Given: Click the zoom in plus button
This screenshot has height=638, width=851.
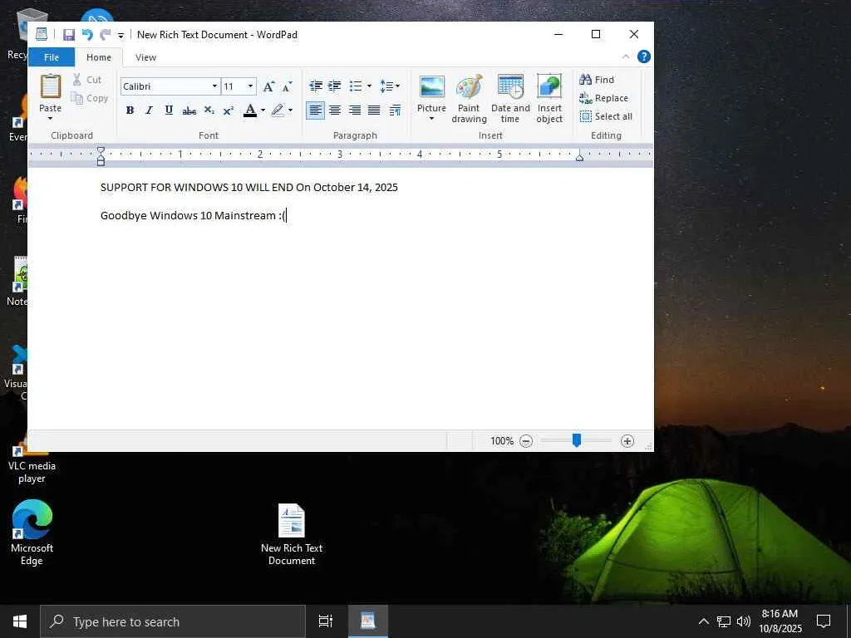Looking at the screenshot, I should click(x=627, y=441).
